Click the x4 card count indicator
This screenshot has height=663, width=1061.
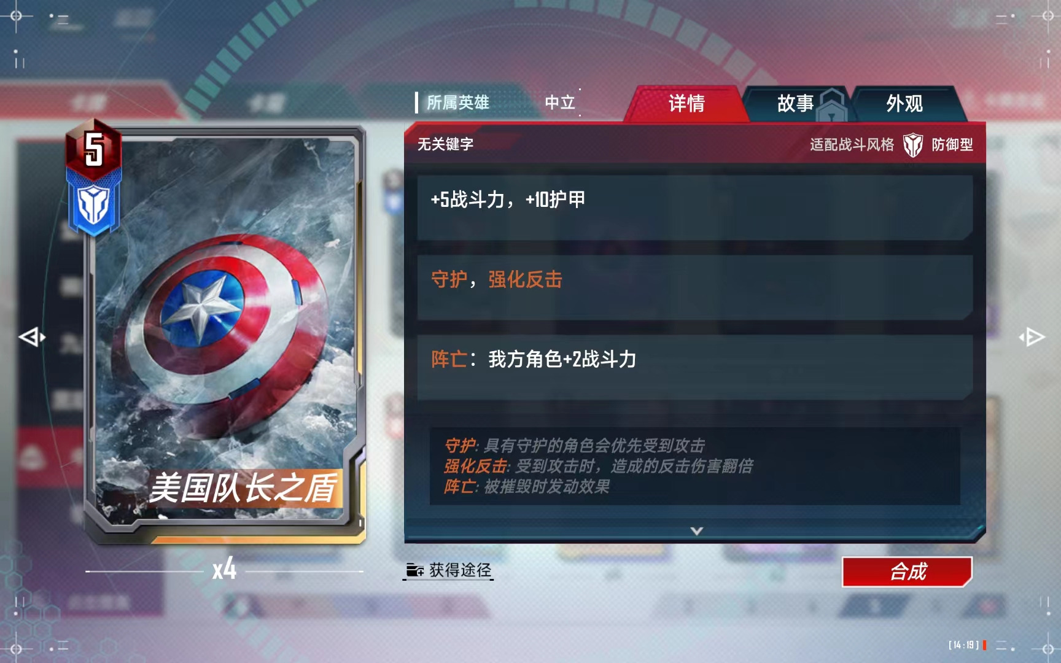tap(224, 570)
